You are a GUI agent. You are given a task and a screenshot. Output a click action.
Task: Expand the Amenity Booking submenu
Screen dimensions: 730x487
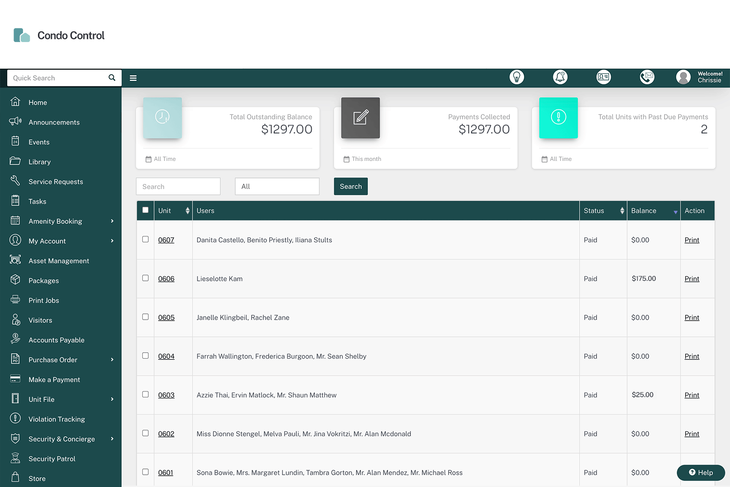pos(112,221)
